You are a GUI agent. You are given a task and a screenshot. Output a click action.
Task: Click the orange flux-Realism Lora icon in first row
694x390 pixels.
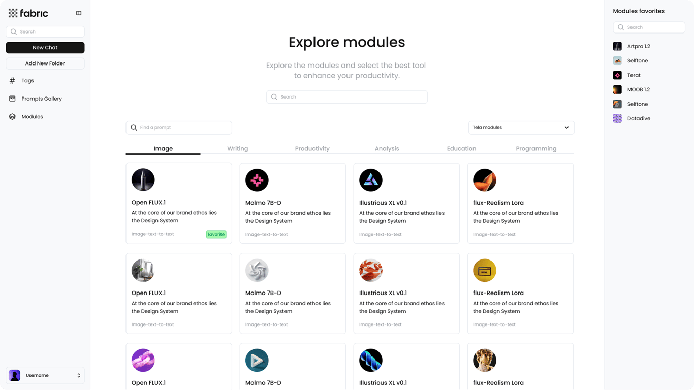485,180
